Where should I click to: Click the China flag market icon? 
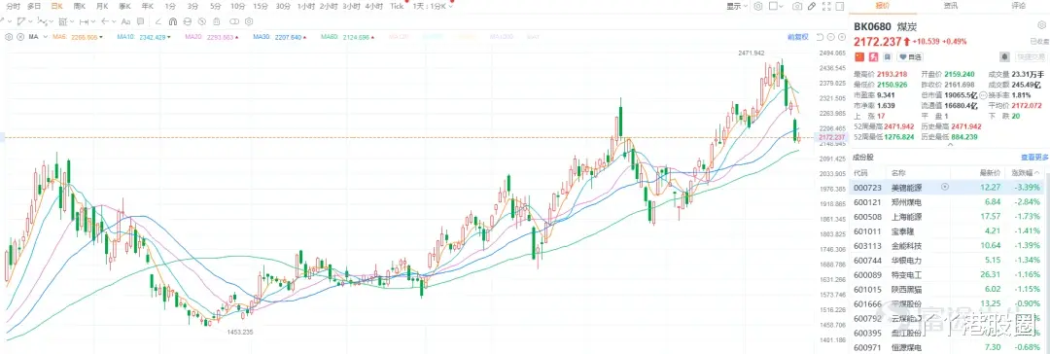click(x=859, y=56)
